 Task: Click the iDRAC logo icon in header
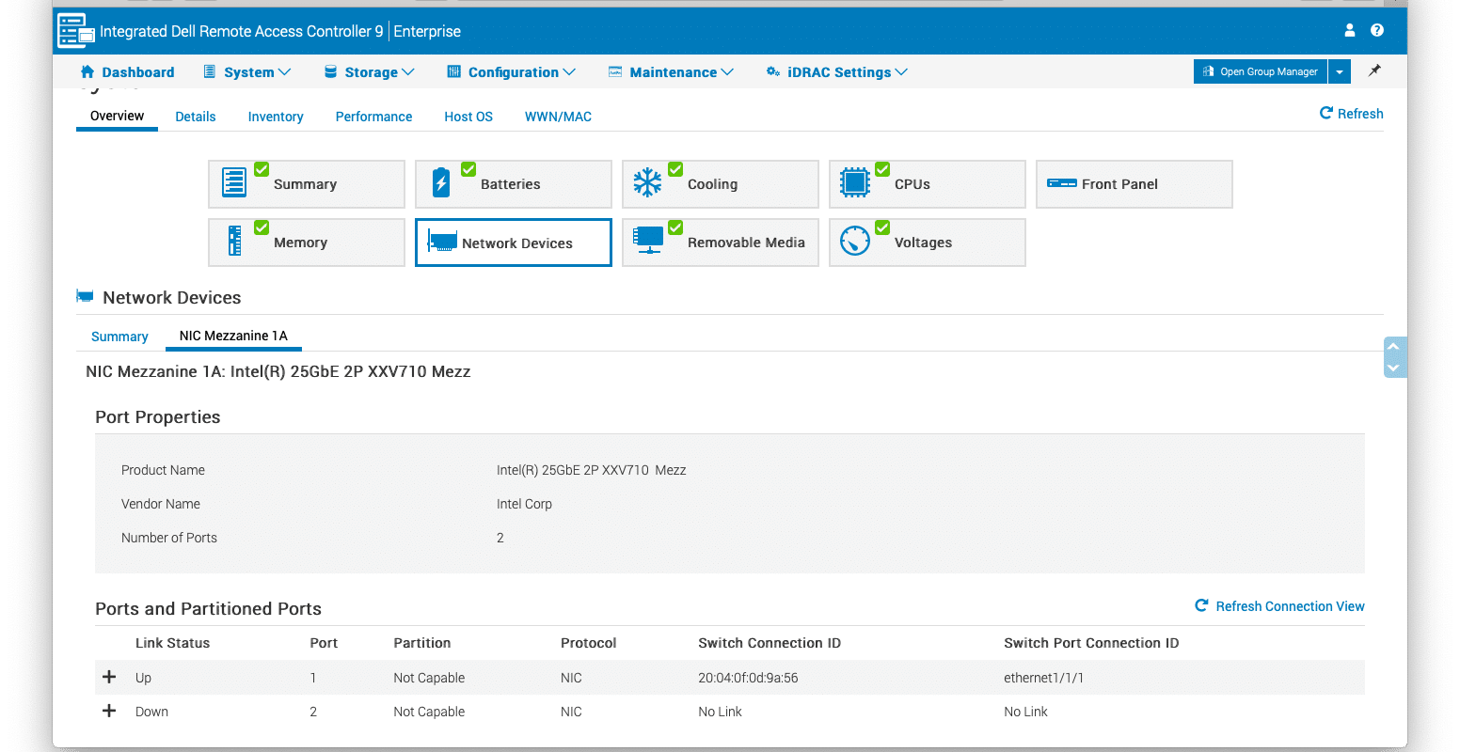point(76,31)
